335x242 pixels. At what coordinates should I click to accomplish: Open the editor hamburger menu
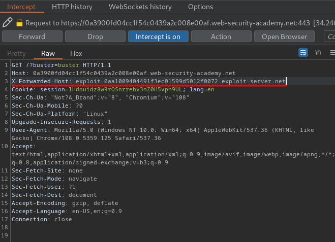332,52
